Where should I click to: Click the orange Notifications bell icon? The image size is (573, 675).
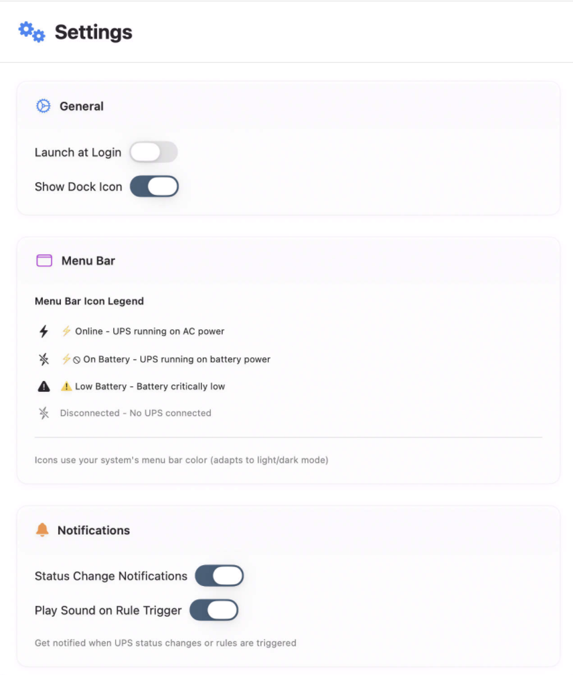[x=42, y=530]
